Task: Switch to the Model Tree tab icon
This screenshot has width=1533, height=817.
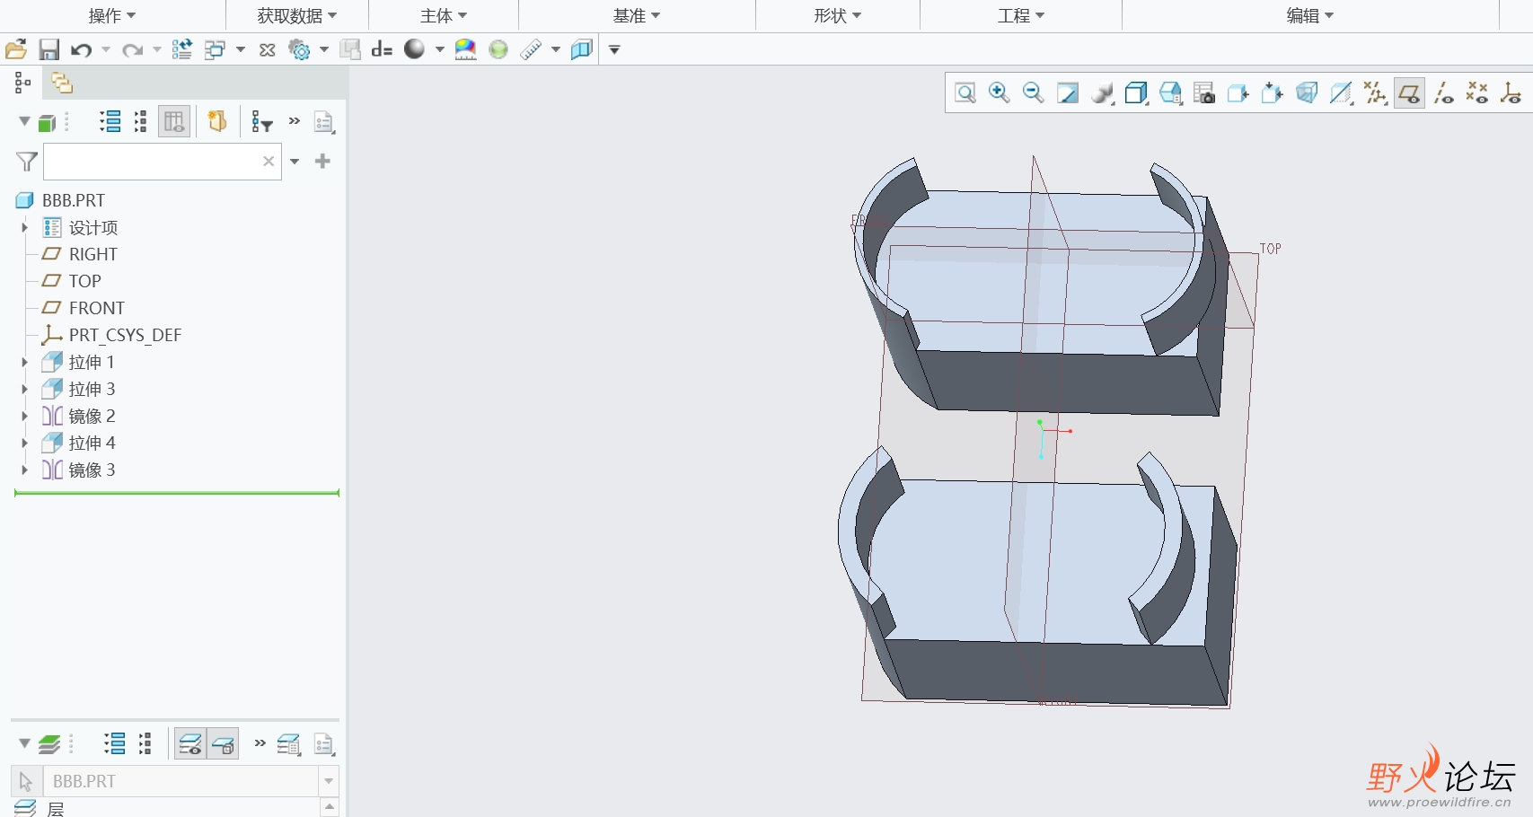Action: (x=23, y=83)
